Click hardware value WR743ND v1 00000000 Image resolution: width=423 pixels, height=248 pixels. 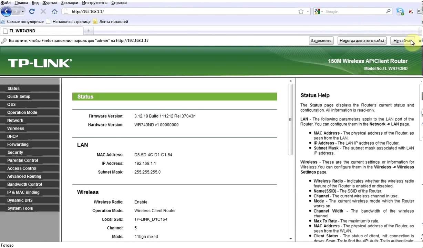coord(156,125)
